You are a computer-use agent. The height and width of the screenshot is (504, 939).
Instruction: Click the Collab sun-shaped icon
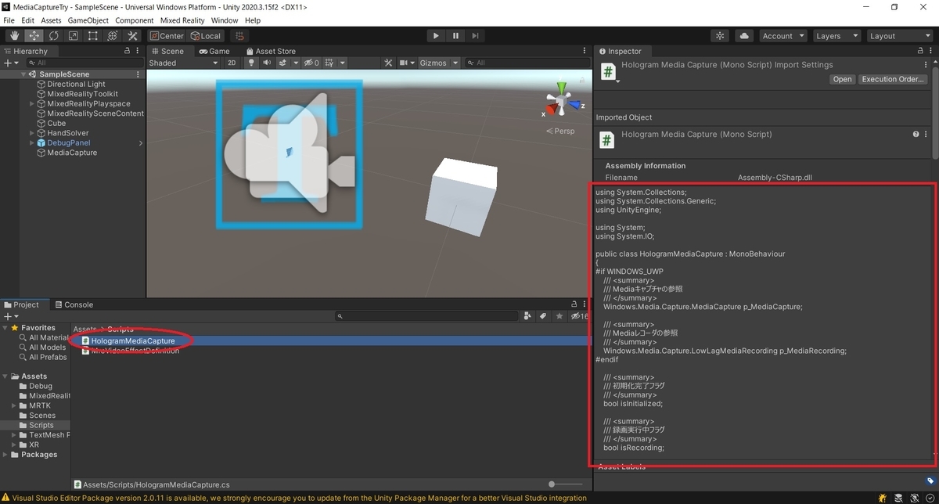(x=720, y=36)
